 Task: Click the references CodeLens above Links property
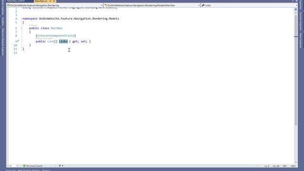click(44, 38)
